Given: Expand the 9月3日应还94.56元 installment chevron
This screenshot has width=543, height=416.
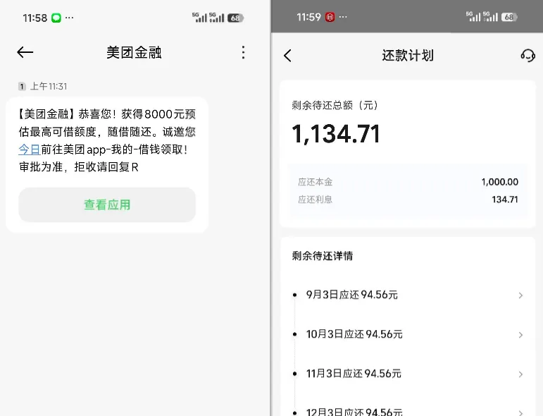Looking at the screenshot, I should [x=520, y=295].
